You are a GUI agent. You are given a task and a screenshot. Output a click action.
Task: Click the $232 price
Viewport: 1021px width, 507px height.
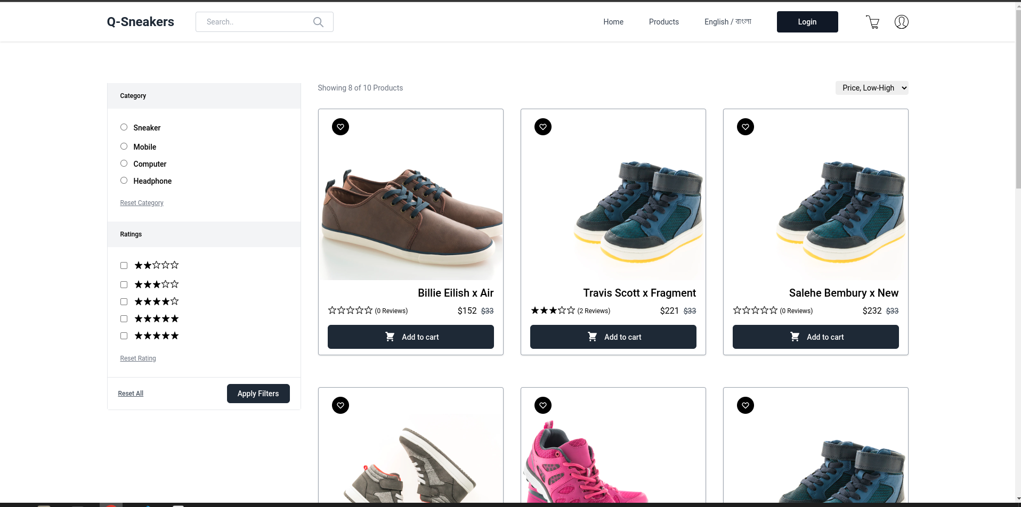tap(872, 311)
